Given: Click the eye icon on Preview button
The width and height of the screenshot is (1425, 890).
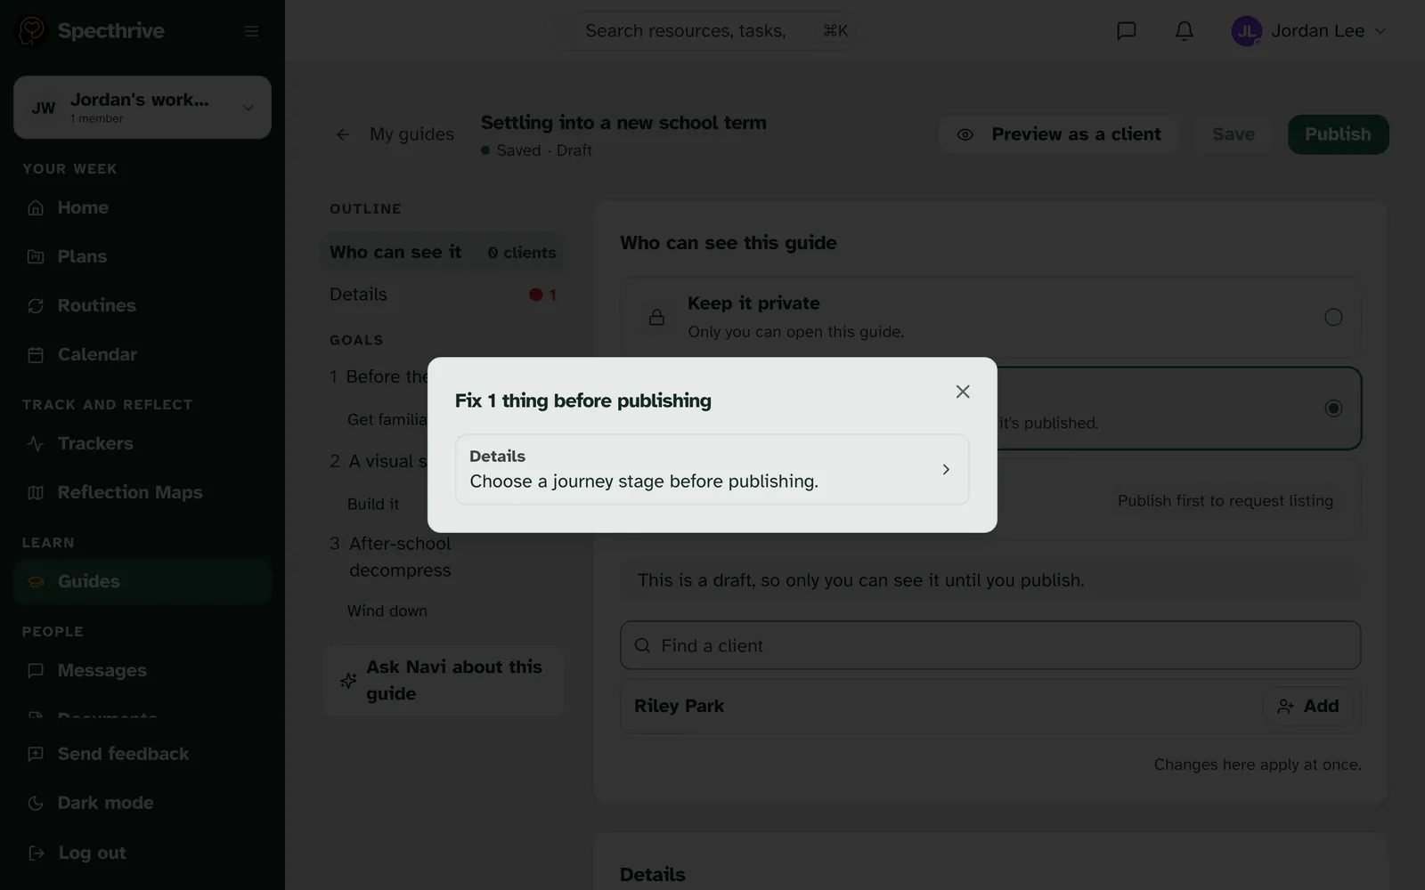Looking at the screenshot, I should 965,134.
